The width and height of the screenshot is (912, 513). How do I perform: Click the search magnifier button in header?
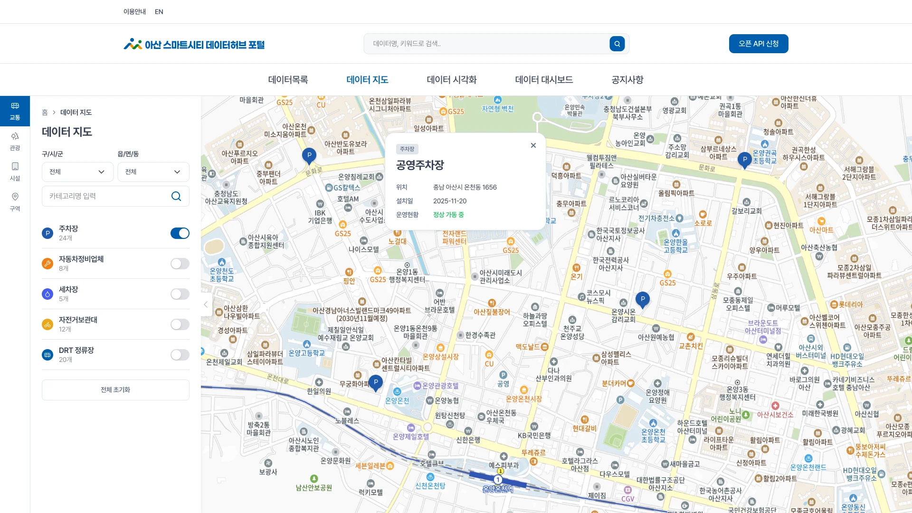617,44
